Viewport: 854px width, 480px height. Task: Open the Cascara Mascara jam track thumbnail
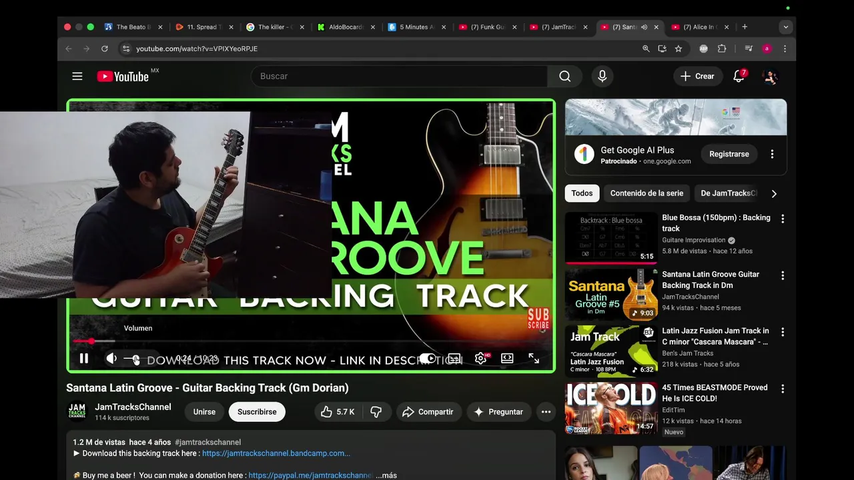[x=611, y=351]
